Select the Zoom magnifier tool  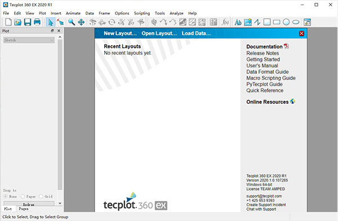[x=72, y=22]
